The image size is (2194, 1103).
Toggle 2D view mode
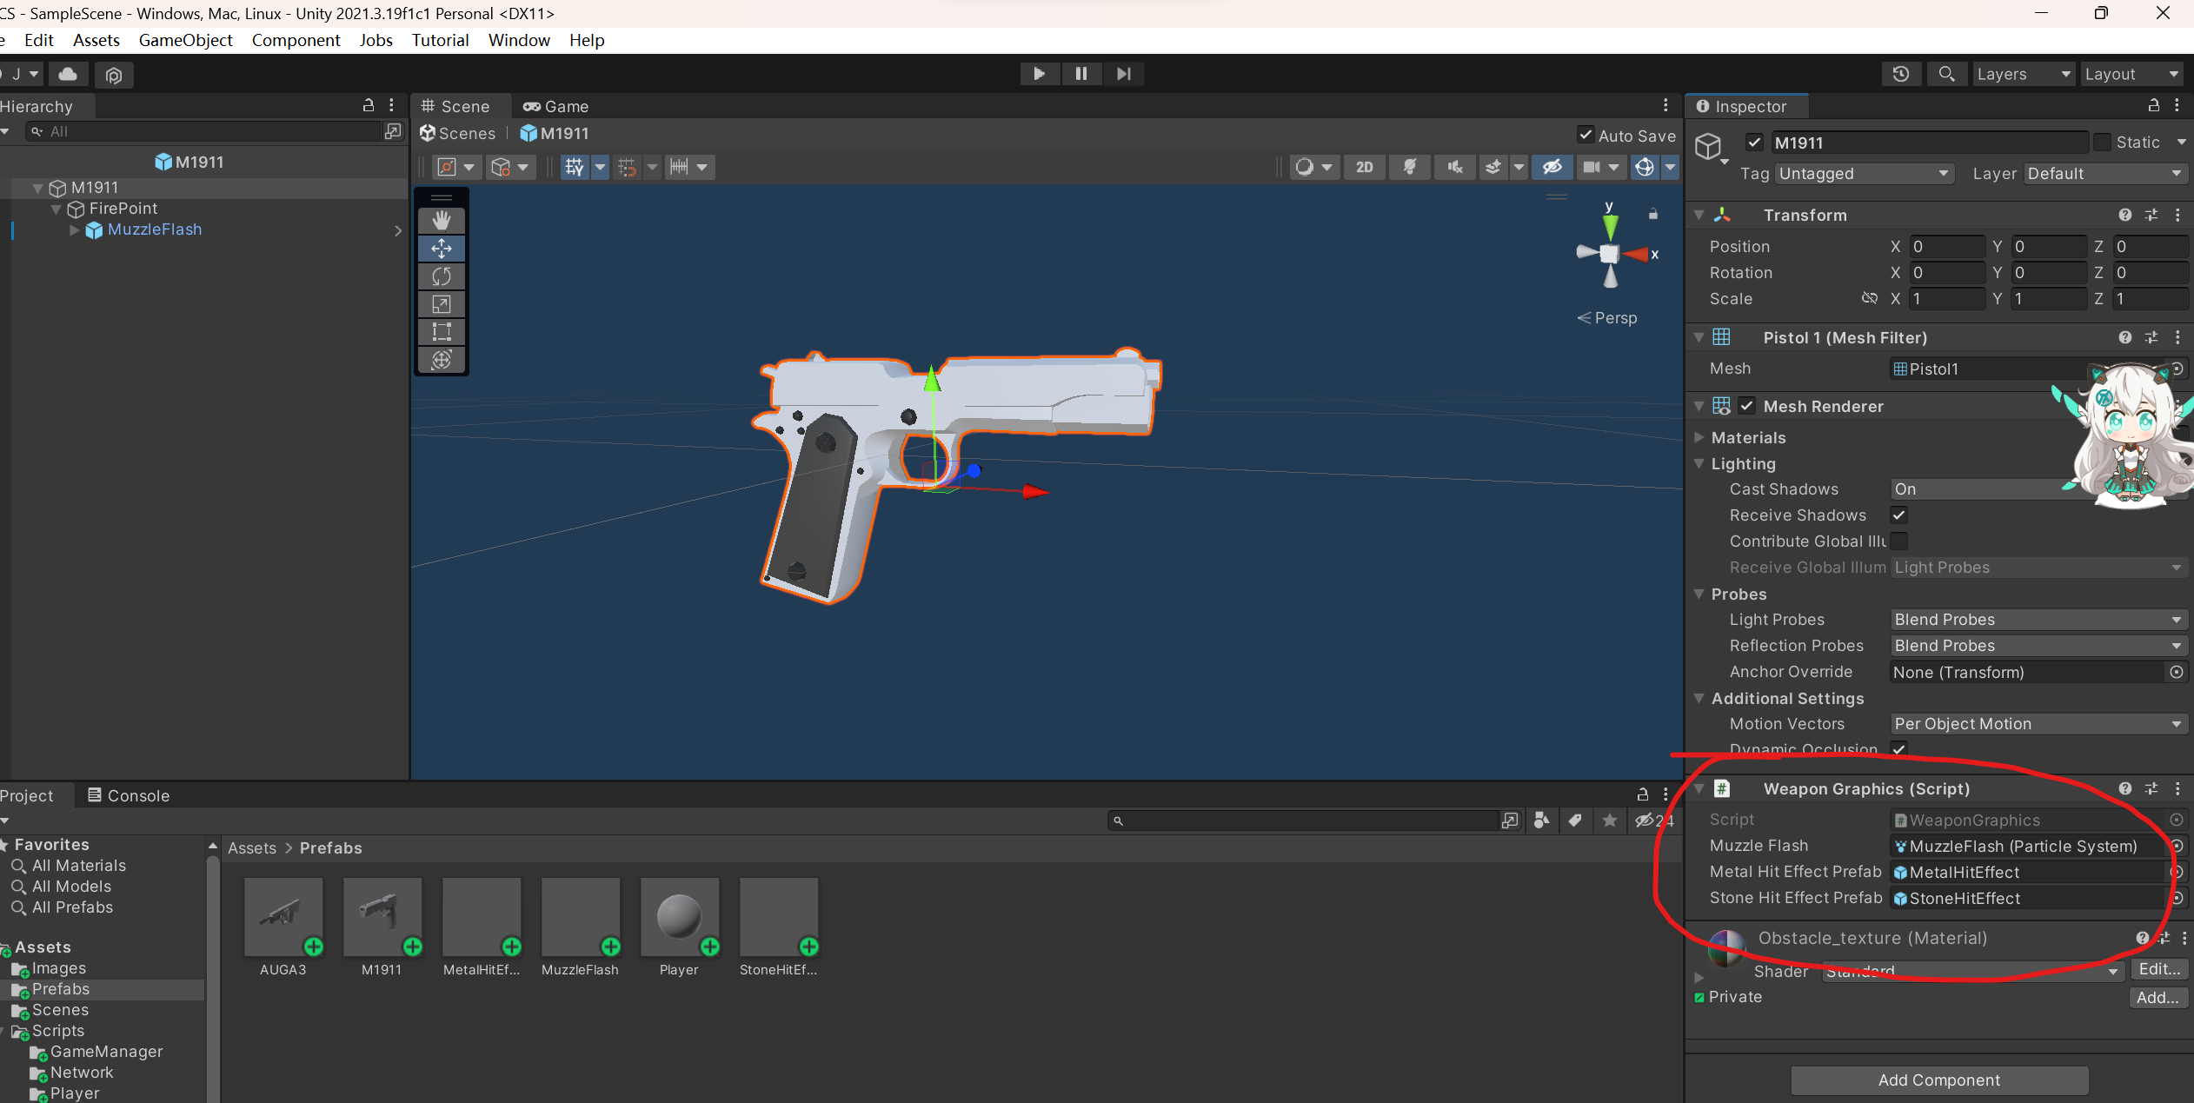point(1365,167)
